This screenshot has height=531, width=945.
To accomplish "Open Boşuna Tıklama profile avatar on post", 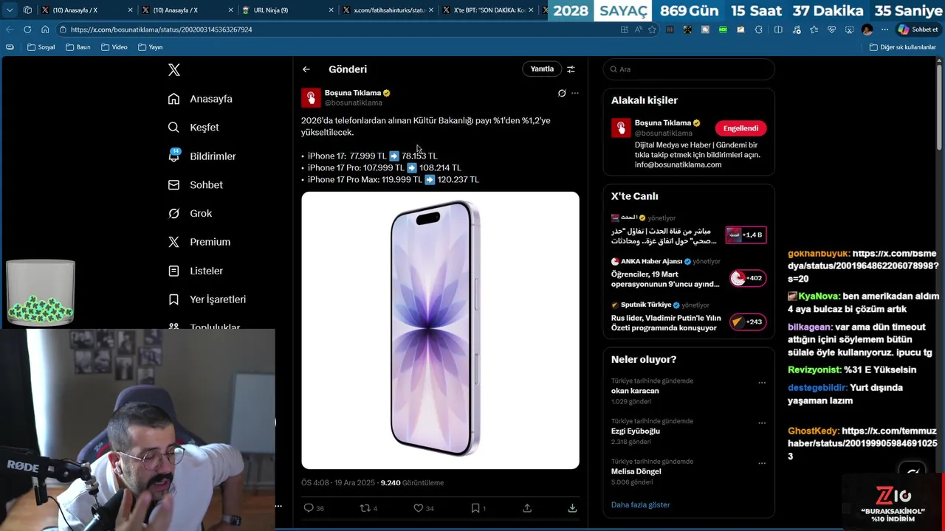I will pos(311,97).
